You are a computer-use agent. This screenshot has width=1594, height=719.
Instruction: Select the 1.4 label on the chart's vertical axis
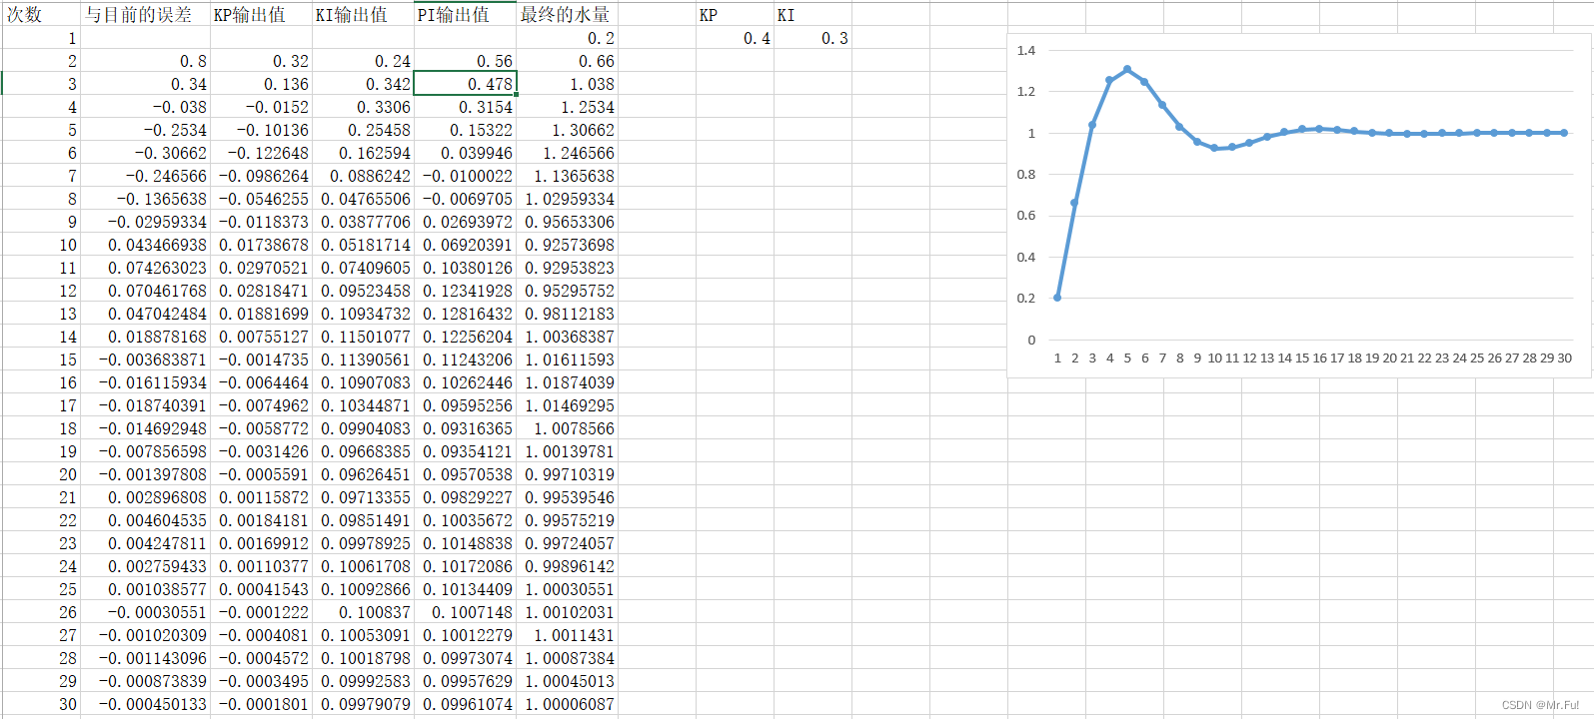(x=1026, y=50)
